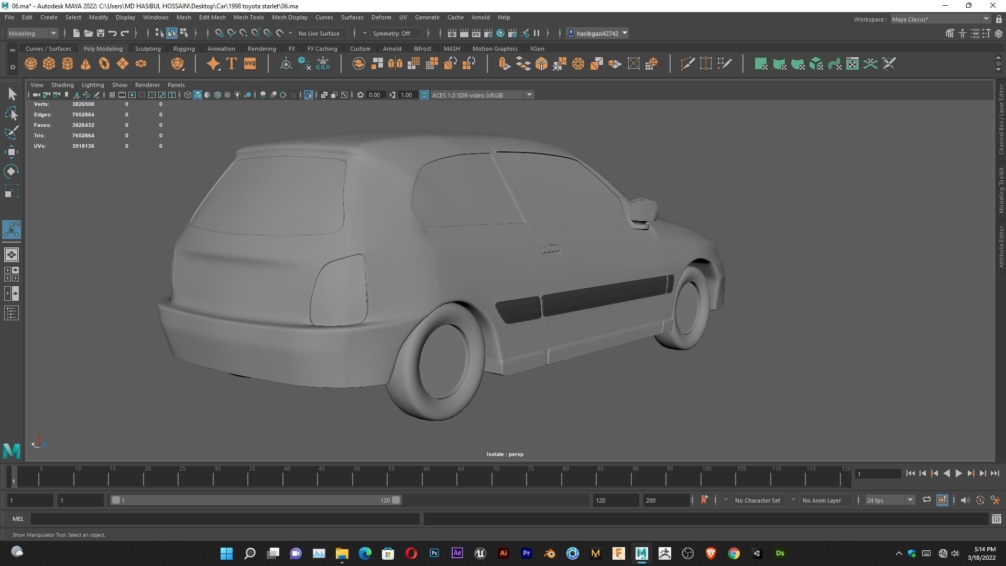Toggle the audio speaker in range slider

[x=965, y=500]
